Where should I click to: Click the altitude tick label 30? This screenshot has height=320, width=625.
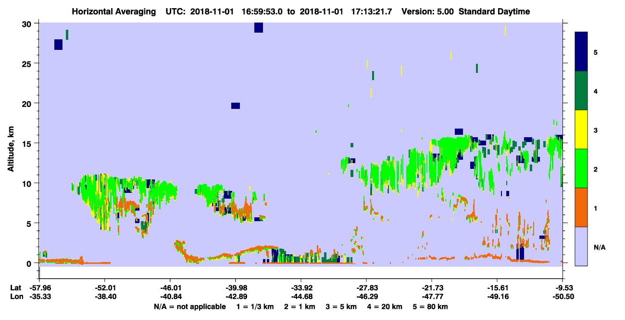point(27,24)
